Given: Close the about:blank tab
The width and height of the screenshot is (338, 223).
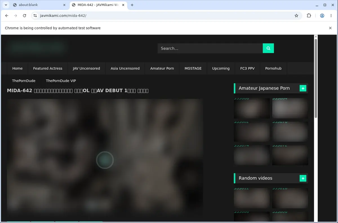Looking at the screenshot, I should tap(64, 5).
